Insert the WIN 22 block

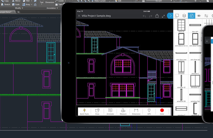click(181, 26)
